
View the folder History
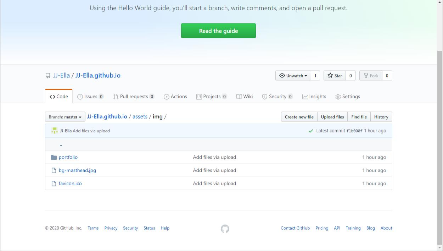pyautogui.click(x=381, y=117)
